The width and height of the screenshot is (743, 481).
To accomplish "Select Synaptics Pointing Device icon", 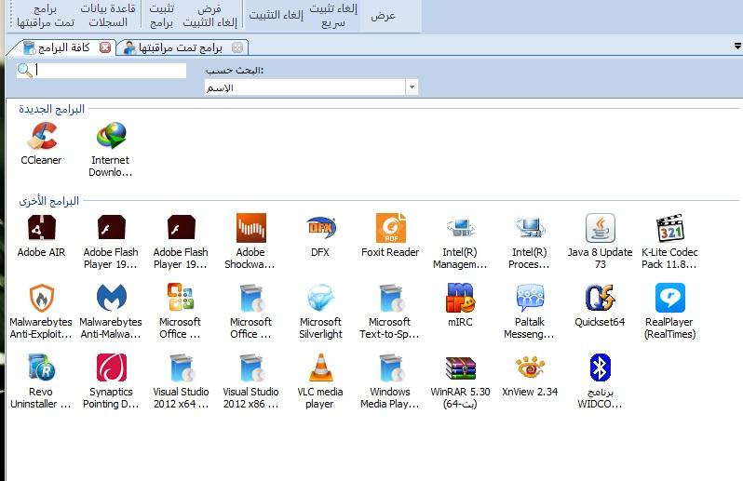I will tap(112, 367).
